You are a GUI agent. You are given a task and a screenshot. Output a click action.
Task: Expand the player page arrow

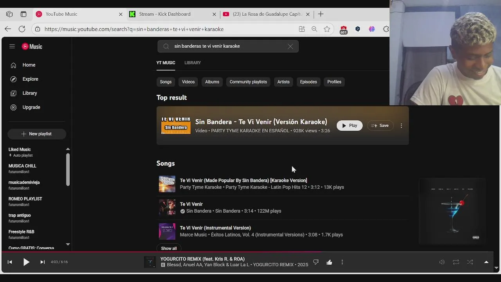point(487,262)
